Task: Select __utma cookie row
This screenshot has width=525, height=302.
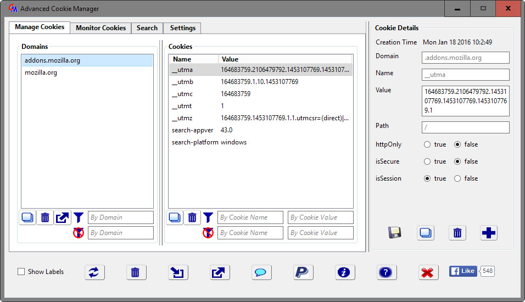Action: [261, 70]
